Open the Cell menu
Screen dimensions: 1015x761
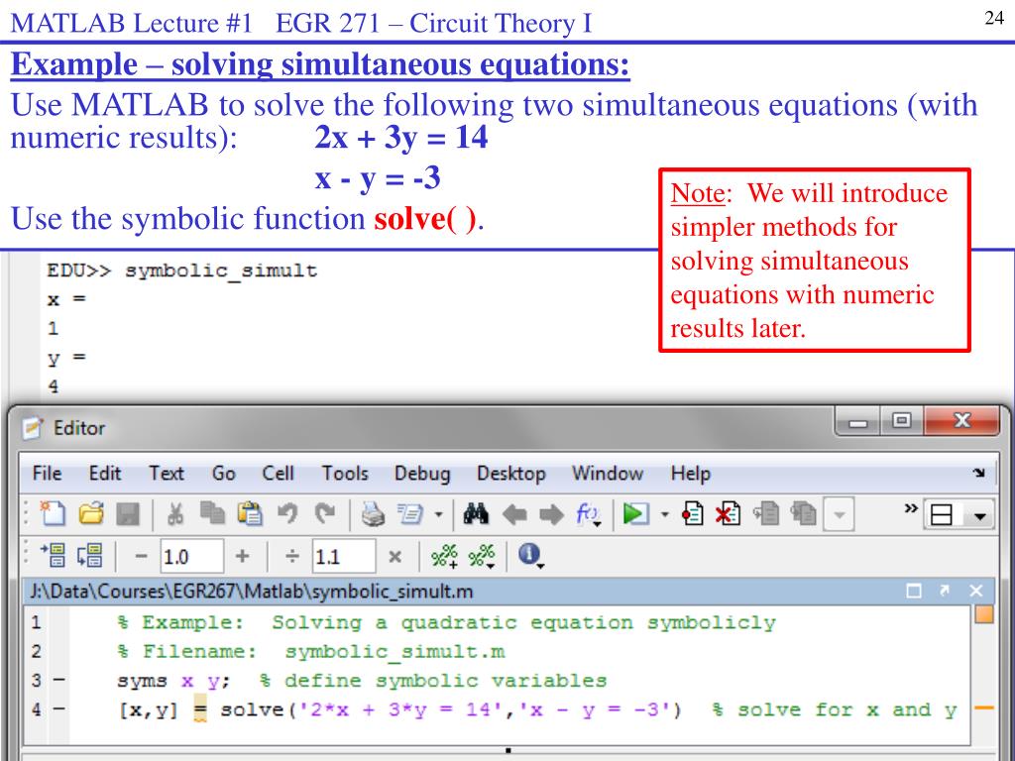click(x=278, y=473)
